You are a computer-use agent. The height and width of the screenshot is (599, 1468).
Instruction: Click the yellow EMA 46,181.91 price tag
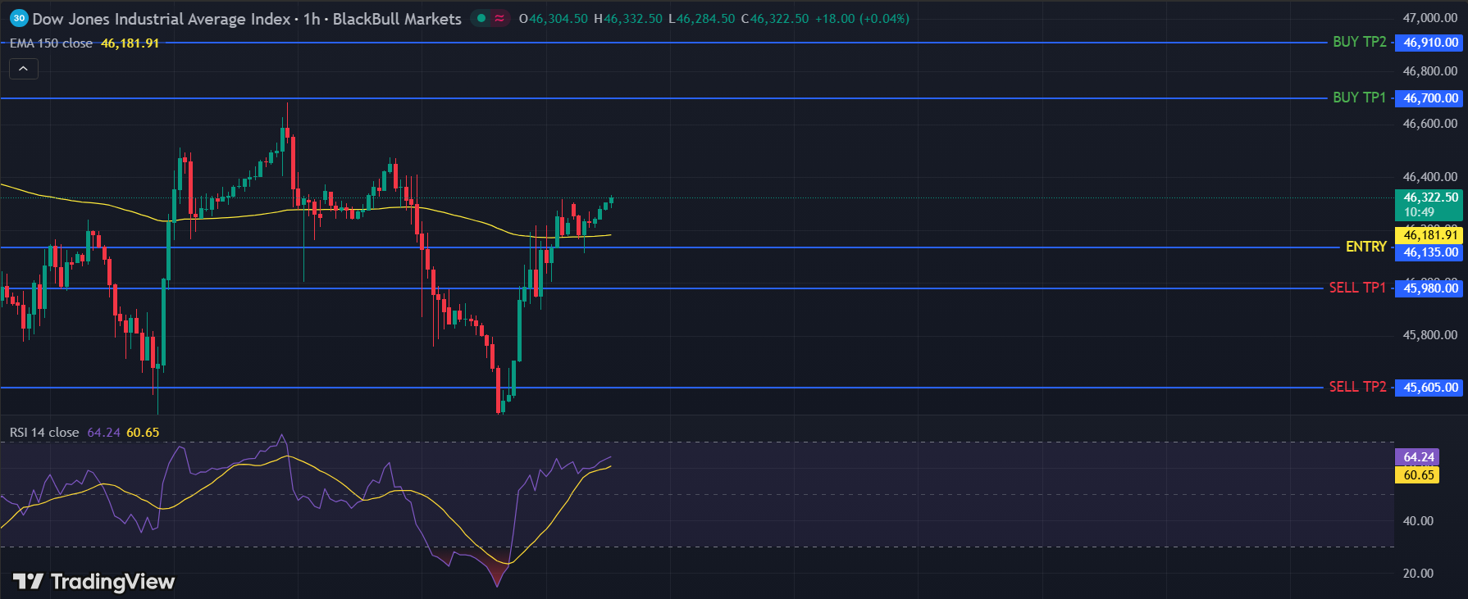[x=1429, y=235]
